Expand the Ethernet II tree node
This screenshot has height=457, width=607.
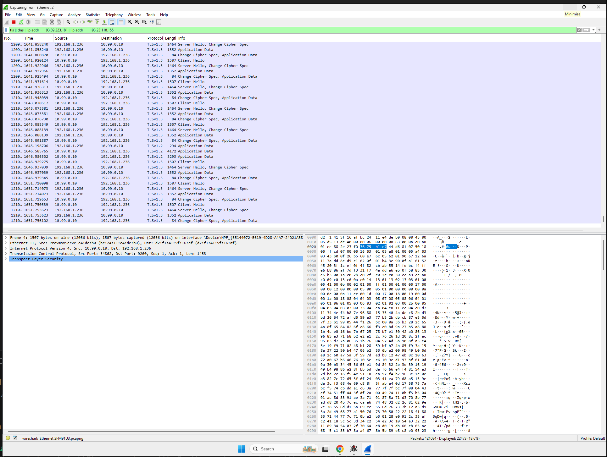tap(6, 243)
